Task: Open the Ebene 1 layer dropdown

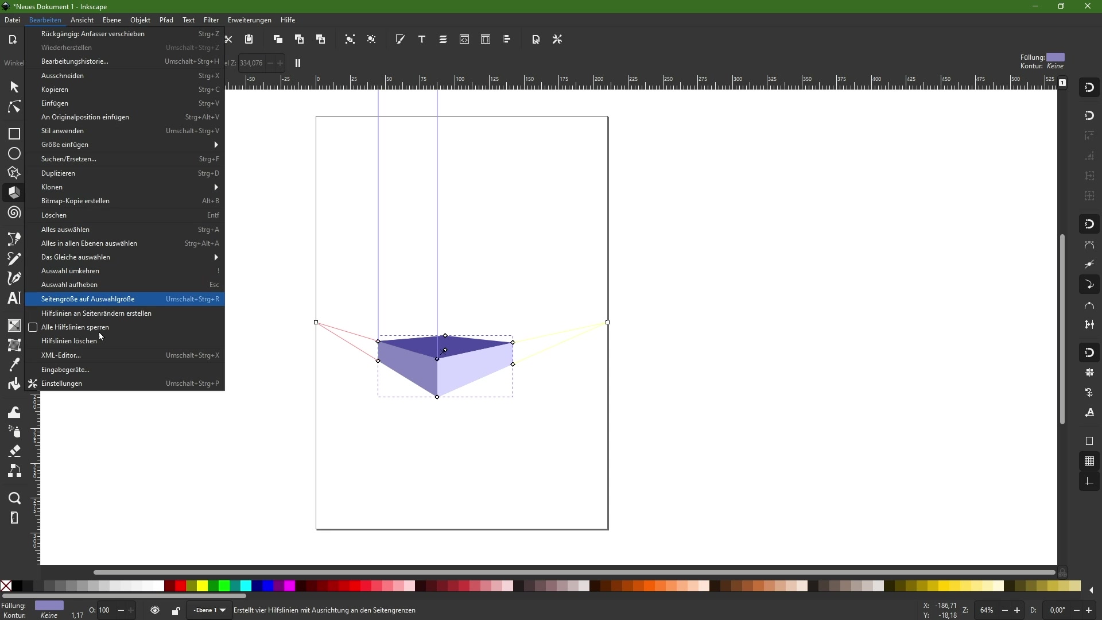Action: pyautogui.click(x=209, y=610)
